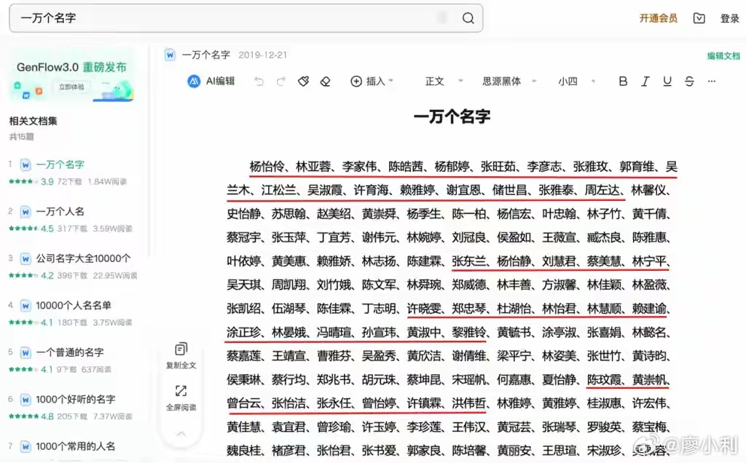Screen dimensions: 746x463
Task: Open related document 一万个名字
Action: 60,165
